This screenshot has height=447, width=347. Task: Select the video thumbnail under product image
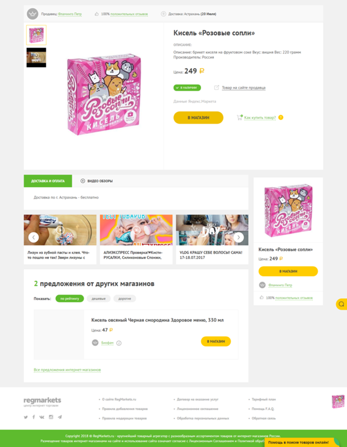[x=36, y=58]
